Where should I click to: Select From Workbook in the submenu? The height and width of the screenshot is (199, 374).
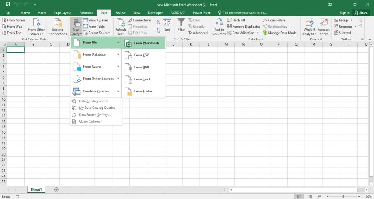(x=144, y=43)
